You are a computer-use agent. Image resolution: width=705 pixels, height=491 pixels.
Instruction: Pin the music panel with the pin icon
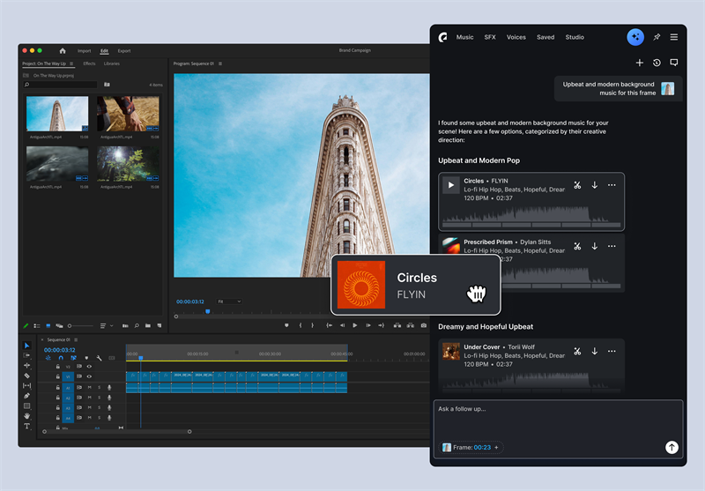coord(657,37)
